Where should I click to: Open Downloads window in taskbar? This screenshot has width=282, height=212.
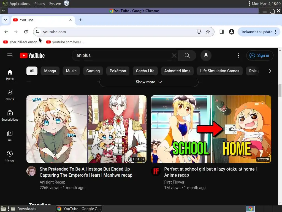click(x=23, y=209)
